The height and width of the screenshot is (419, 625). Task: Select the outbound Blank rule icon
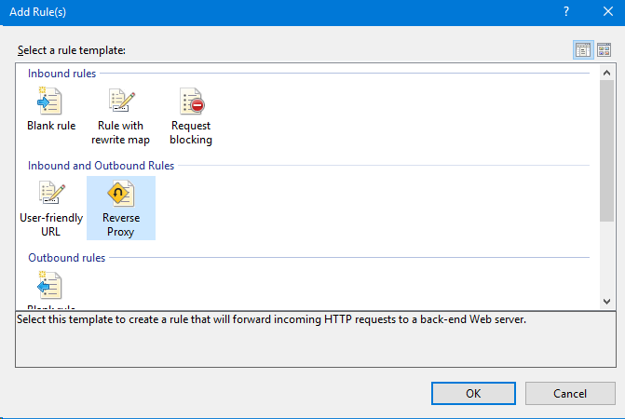click(49, 286)
